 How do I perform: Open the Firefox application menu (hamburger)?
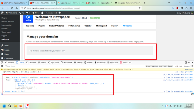(191, 8)
